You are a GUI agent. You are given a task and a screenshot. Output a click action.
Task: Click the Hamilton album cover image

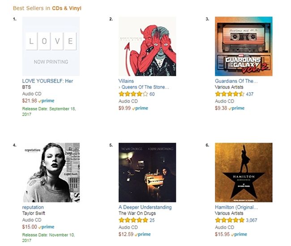(244, 173)
